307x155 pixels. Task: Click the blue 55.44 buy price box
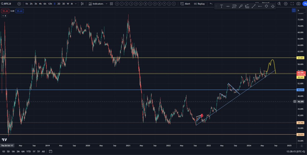coord(19,11)
